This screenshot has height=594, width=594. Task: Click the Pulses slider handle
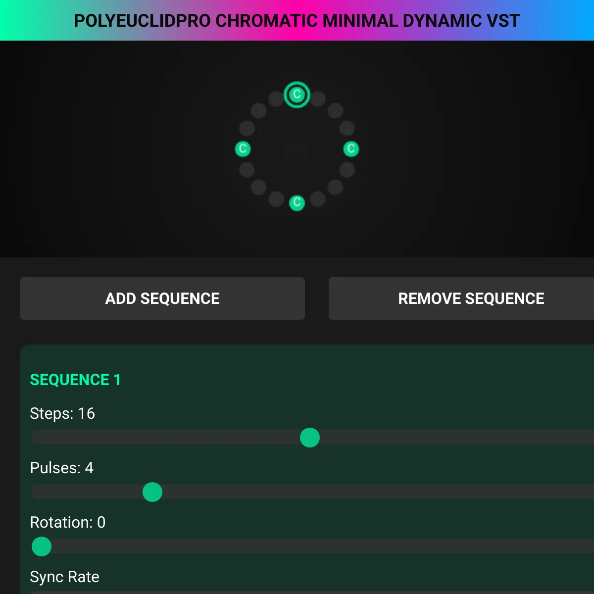pyautogui.click(x=152, y=492)
